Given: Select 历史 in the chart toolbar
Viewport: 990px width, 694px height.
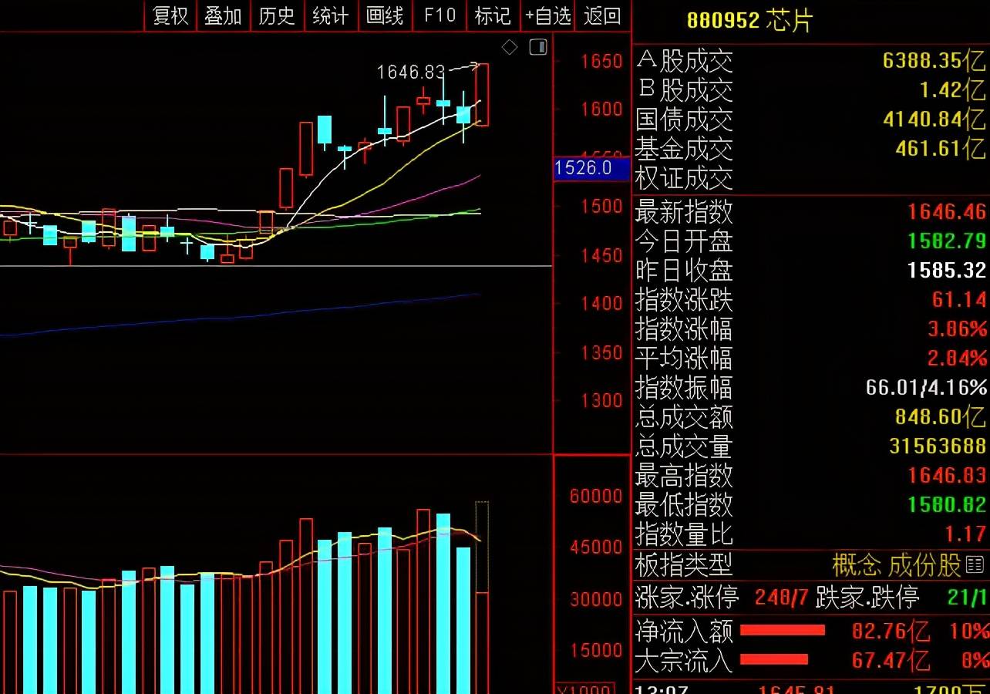Looking at the screenshot, I should coord(277,15).
